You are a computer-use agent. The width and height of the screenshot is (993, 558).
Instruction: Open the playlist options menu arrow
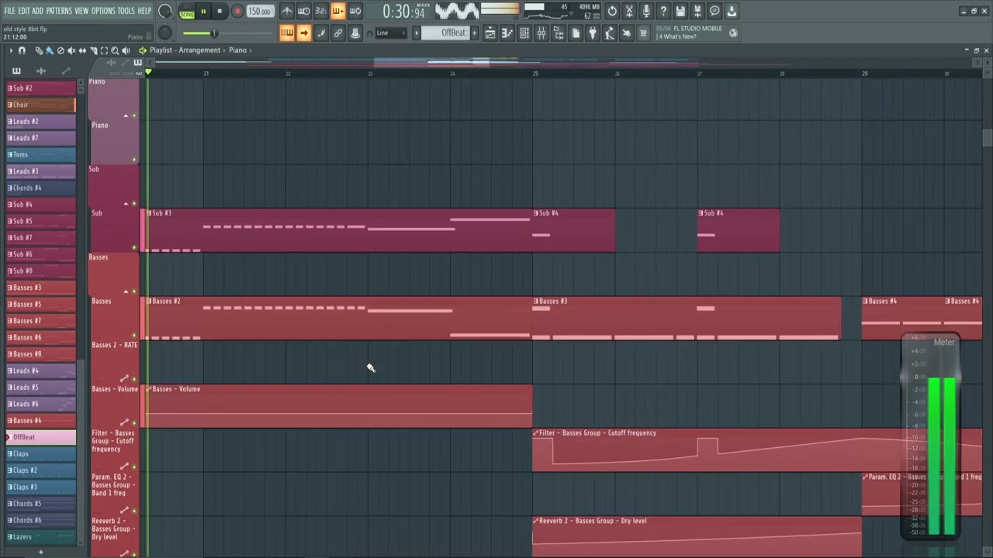[x=11, y=50]
